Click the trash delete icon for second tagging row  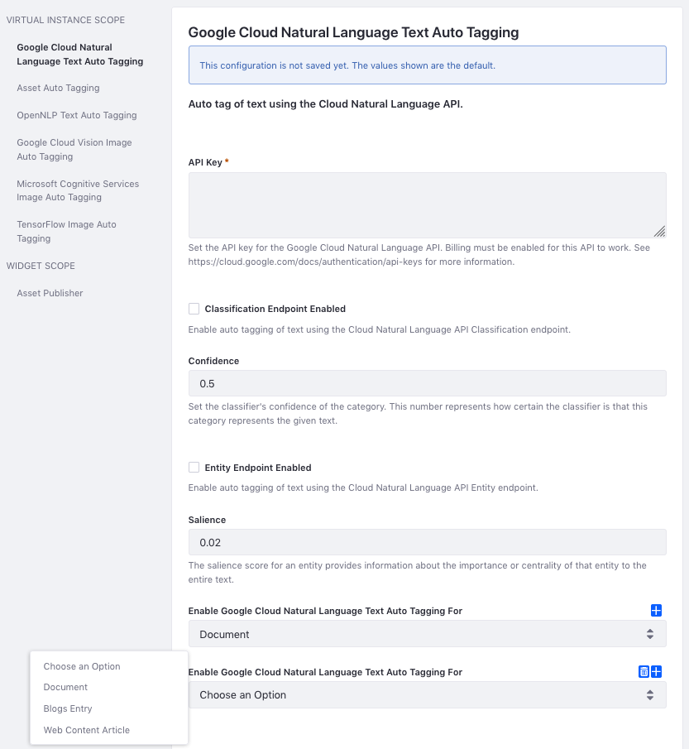[644, 671]
